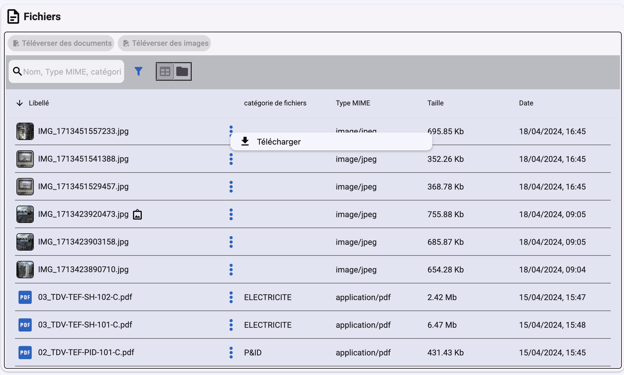Open options menu for IMG_1713423920473.jpg
The image size is (624, 375).
click(x=231, y=214)
